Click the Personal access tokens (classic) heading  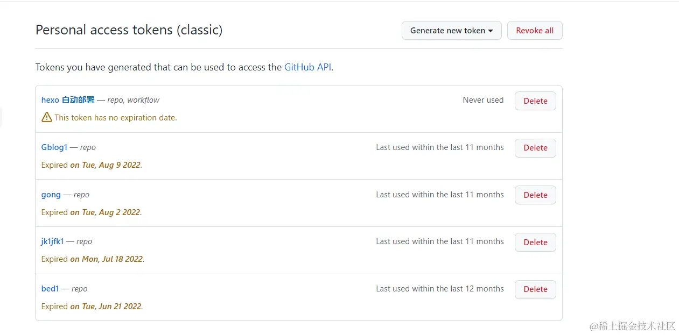pyautogui.click(x=129, y=30)
